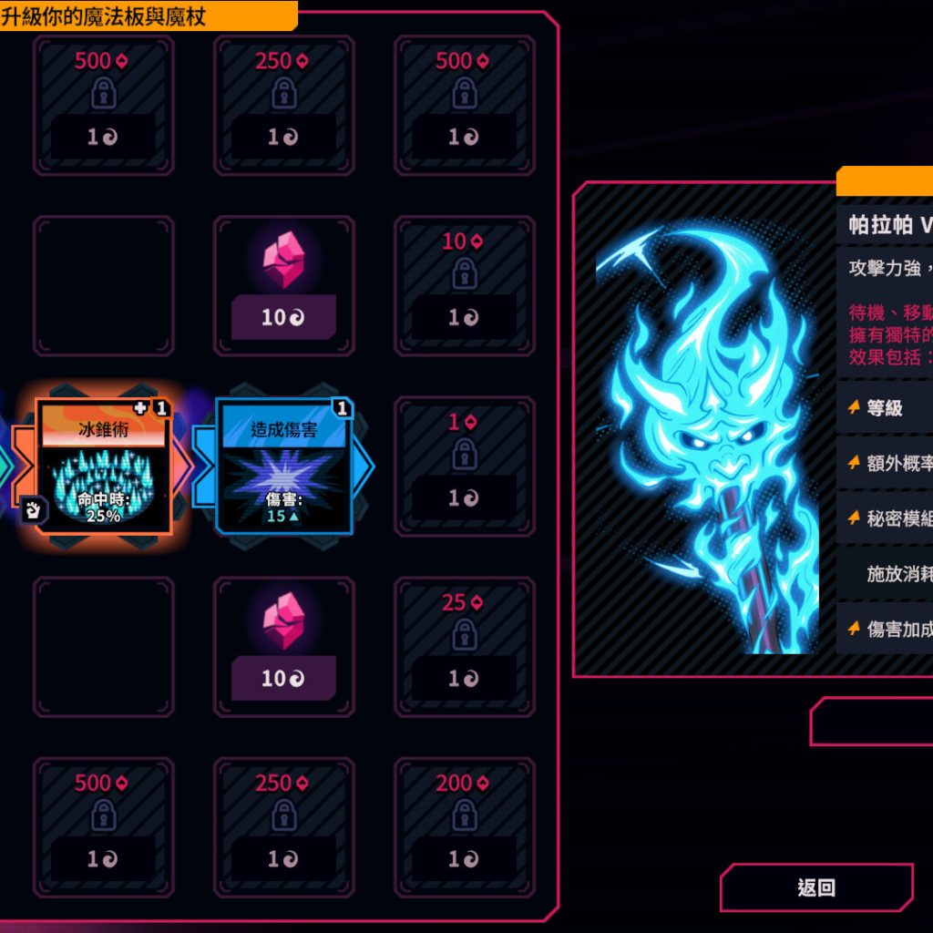
Task: Open the 等級 stat row
Action: pos(885,407)
